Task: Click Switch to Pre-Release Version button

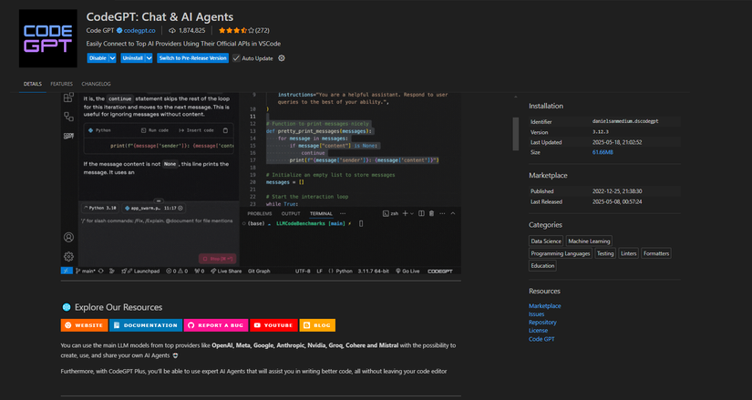Action: click(x=192, y=58)
